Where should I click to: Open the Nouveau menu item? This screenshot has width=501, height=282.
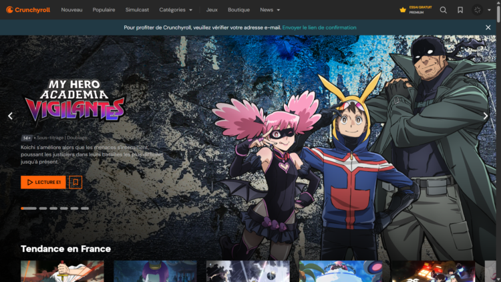tap(71, 10)
